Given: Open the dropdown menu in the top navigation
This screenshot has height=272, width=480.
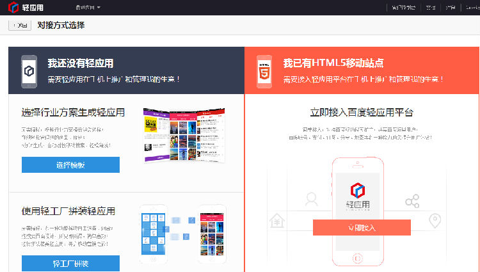Looking at the screenshot, I should (x=88, y=7).
